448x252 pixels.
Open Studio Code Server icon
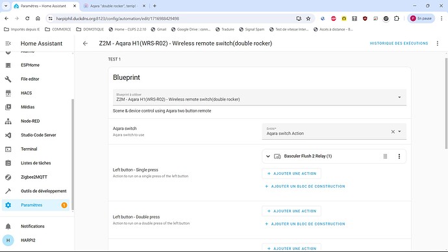[8, 135]
